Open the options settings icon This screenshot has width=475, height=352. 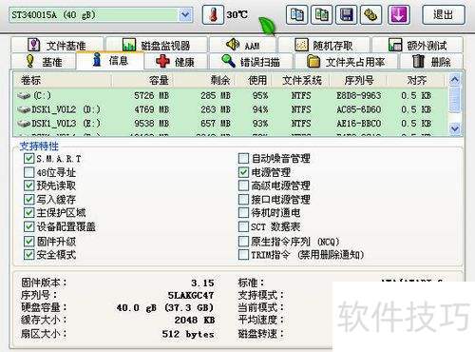click(370, 14)
